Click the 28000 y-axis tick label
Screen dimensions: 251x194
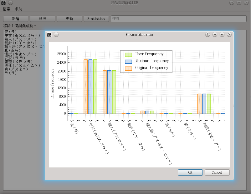click(61, 54)
